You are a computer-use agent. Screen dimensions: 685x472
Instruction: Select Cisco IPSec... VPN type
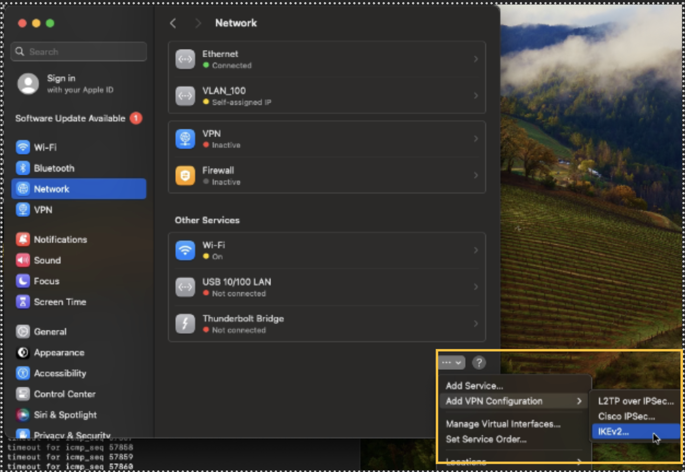coord(626,416)
